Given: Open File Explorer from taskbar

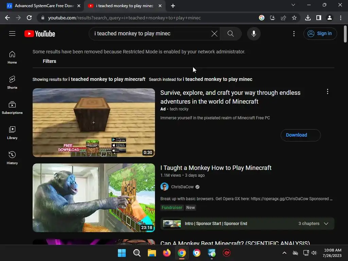Looking at the screenshot, I should (152, 253).
